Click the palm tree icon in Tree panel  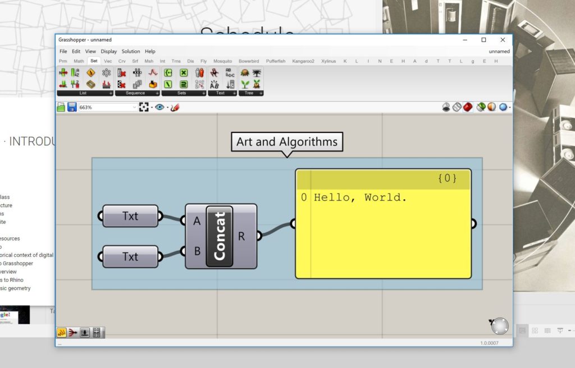257,72
